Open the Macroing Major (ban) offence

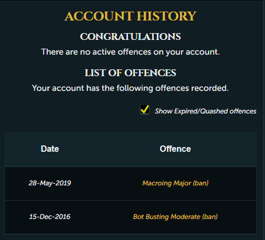175,183
